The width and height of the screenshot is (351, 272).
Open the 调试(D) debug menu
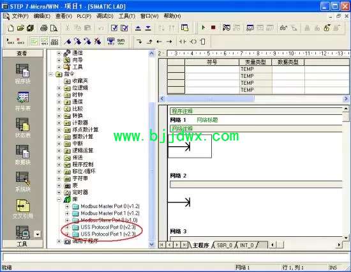tap(105, 17)
